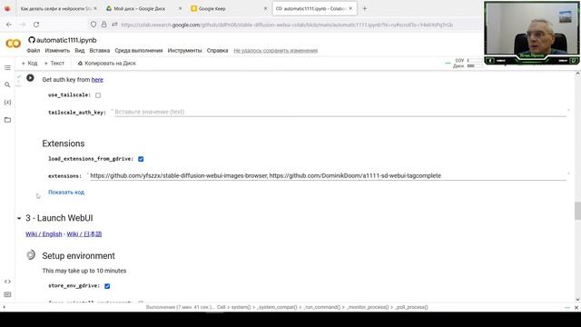Click the webcam overlay video thumbnail
This screenshot has height=327, width=581.
coord(532,33)
